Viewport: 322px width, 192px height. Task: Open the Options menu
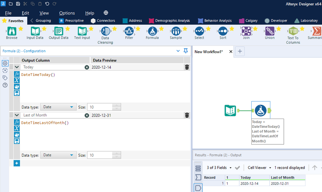click(x=67, y=13)
